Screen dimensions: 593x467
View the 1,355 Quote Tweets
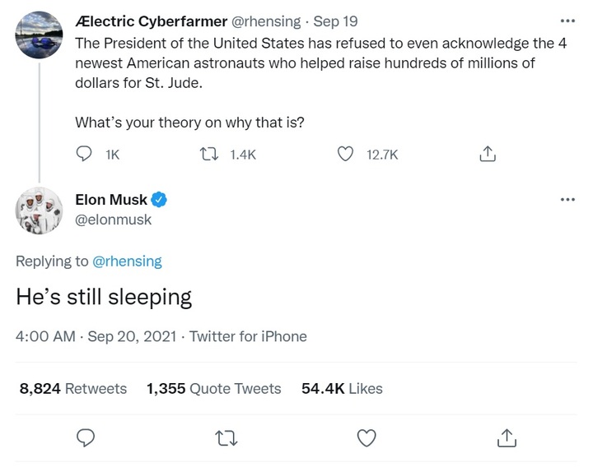click(x=213, y=389)
